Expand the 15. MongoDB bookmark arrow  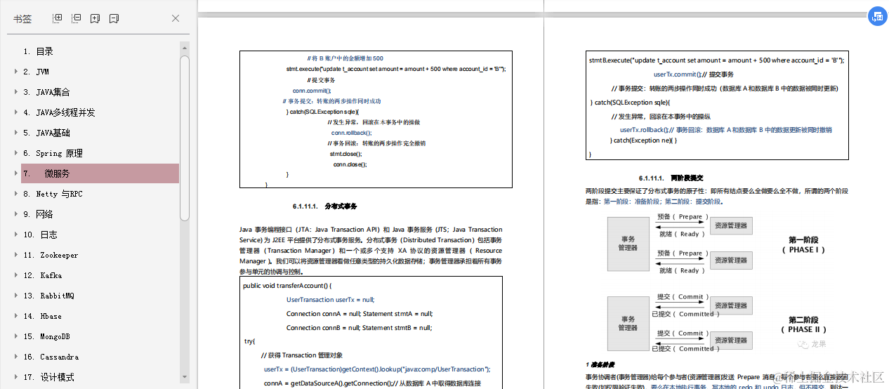click(x=16, y=336)
